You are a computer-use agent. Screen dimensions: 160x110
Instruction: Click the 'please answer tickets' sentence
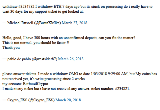[19, 74]
